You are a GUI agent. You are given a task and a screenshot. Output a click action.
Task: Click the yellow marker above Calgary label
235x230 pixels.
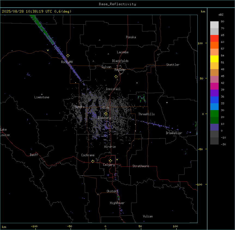click(x=110, y=161)
